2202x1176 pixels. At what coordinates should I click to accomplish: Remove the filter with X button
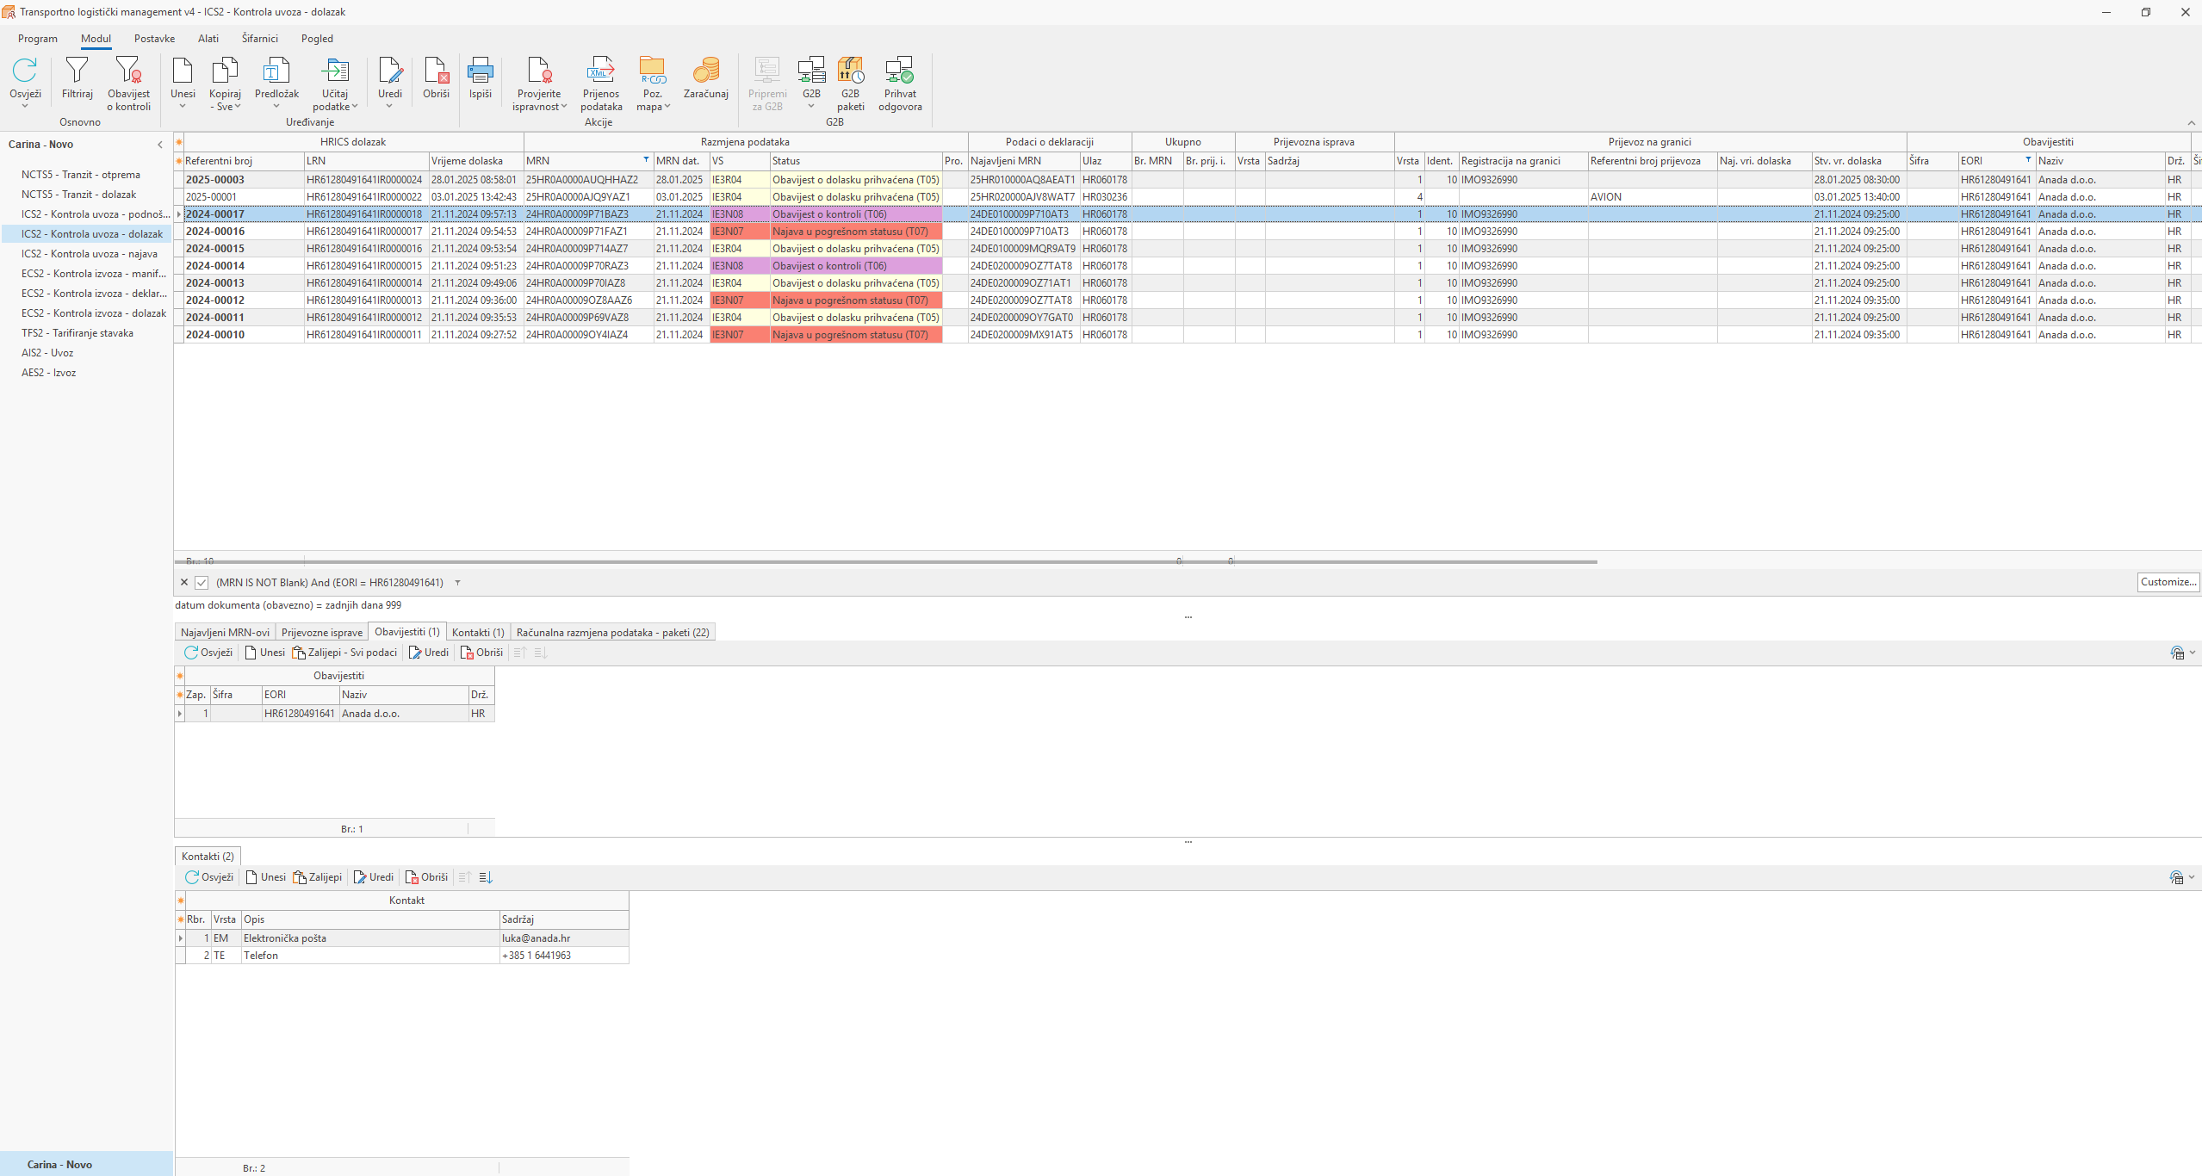pyautogui.click(x=183, y=583)
